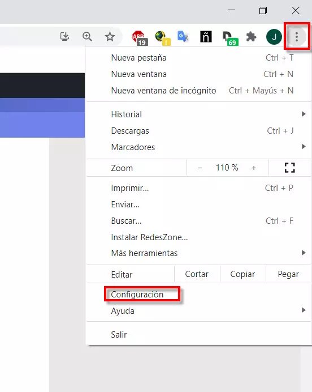Toggle fullscreen mode from Zoom row
Image resolution: width=312 pixels, height=392 pixels.
tap(289, 168)
